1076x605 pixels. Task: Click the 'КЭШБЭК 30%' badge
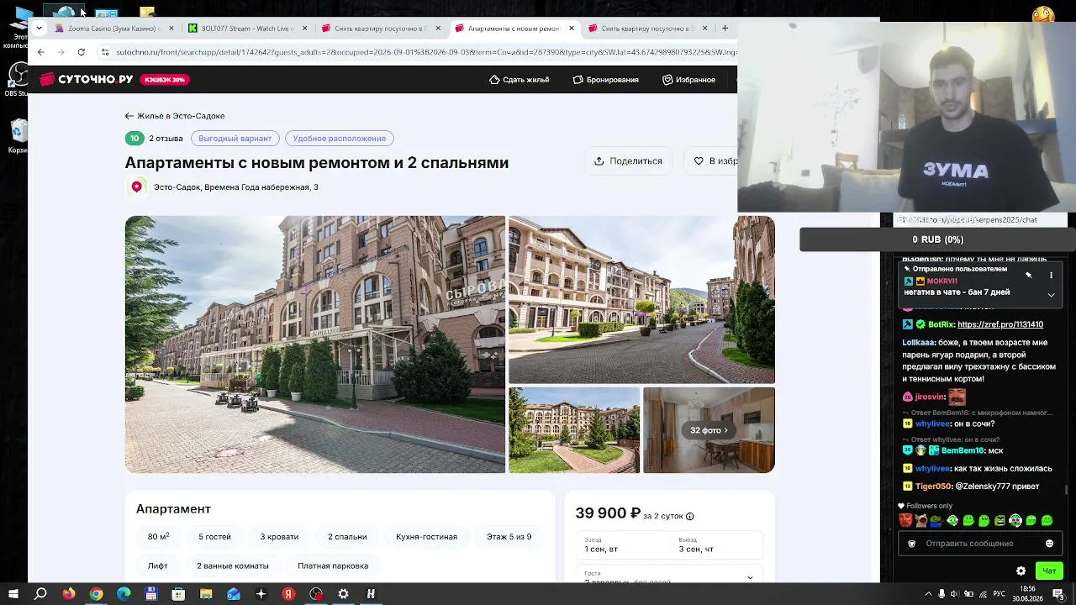[x=165, y=80]
